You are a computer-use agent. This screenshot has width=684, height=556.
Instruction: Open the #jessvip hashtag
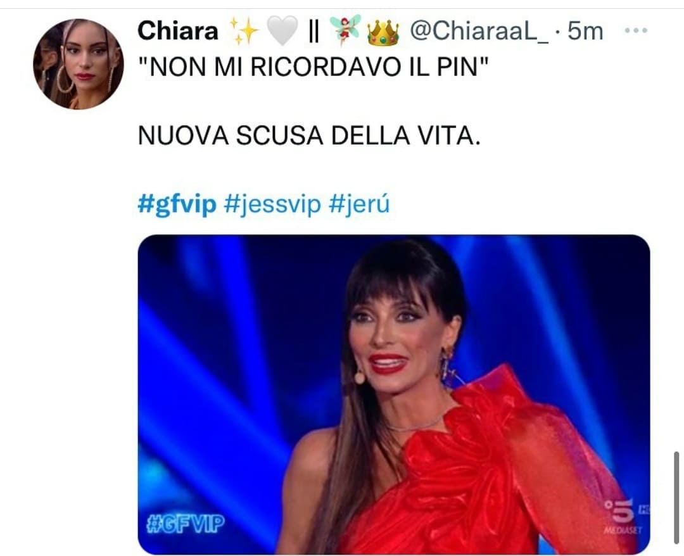(x=272, y=204)
